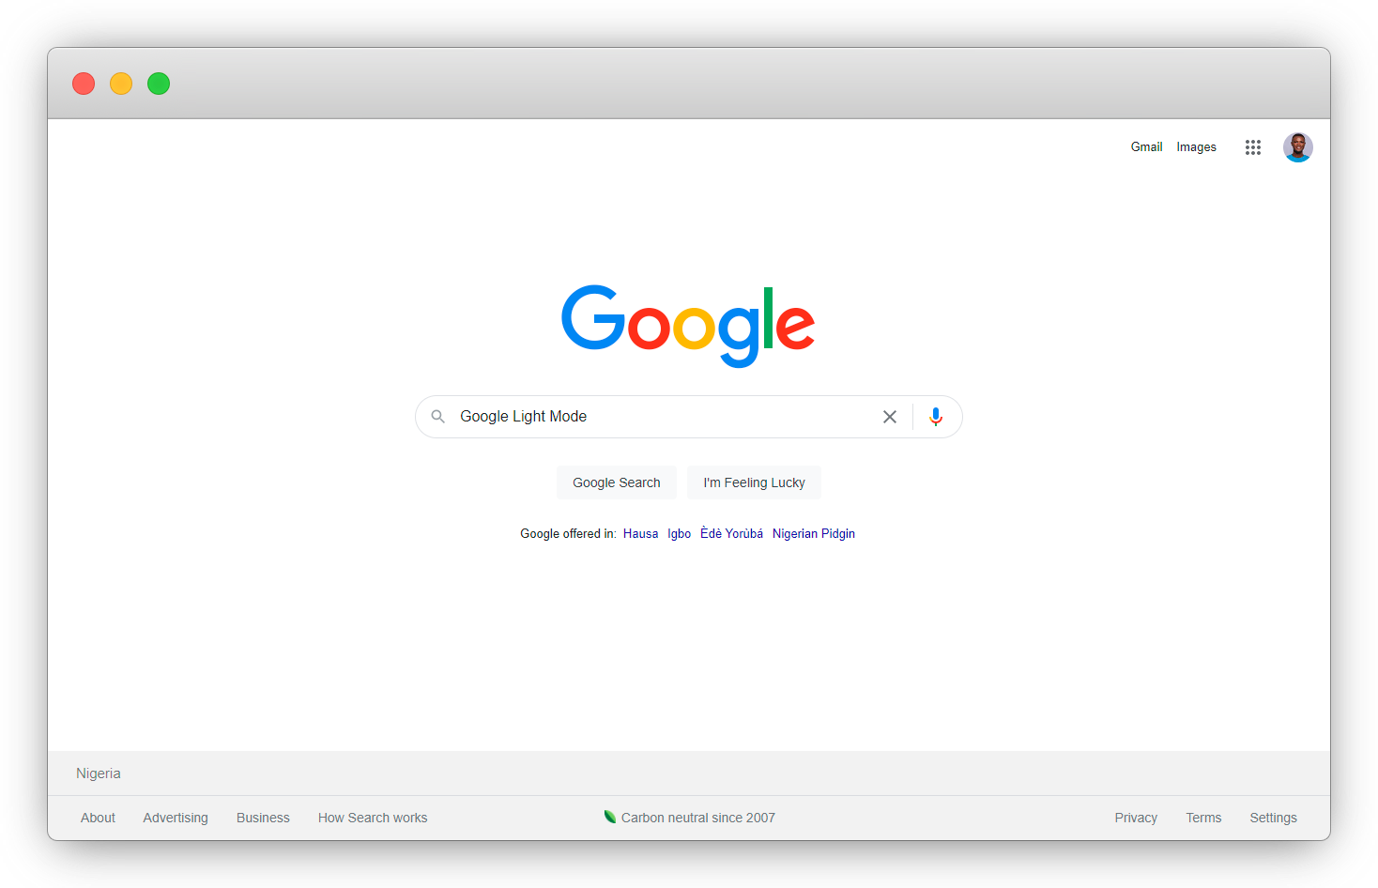Open the Settings footer menu
Viewport: 1378px width, 888px height.
[x=1273, y=818]
